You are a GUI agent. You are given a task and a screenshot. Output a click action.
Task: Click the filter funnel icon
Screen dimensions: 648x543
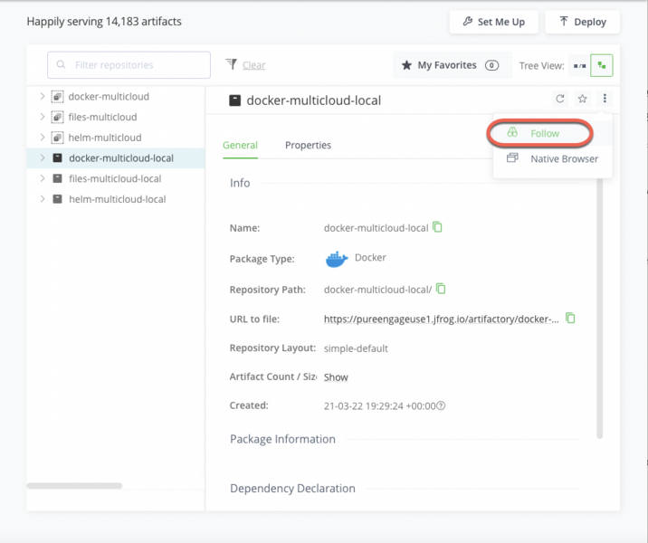coord(231,64)
